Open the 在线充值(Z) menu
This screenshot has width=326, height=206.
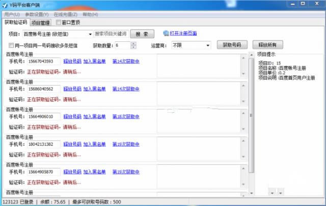click(x=66, y=14)
